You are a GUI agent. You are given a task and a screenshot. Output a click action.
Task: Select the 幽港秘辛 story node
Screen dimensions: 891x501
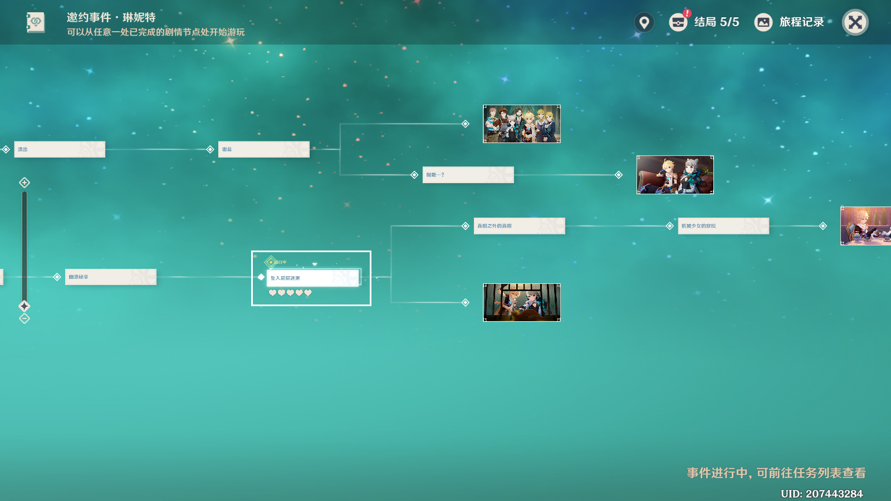coord(111,277)
